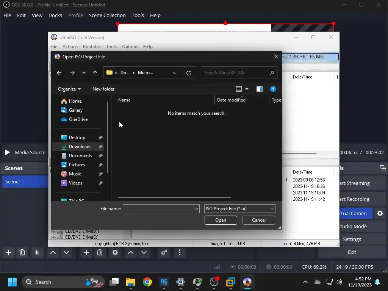Toggle the preview pane icon
388x291 pixels.
click(x=259, y=89)
